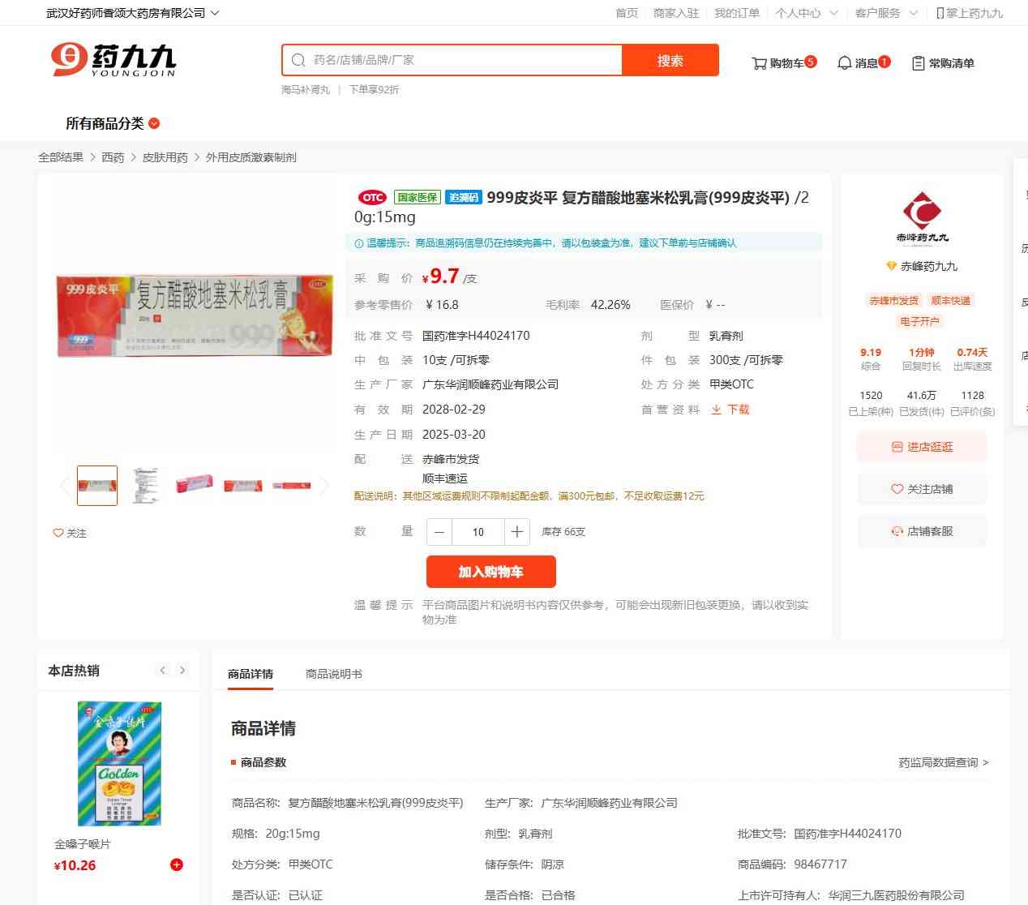Open the frequent purchase list icon
The image size is (1028, 905).
[x=918, y=63]
